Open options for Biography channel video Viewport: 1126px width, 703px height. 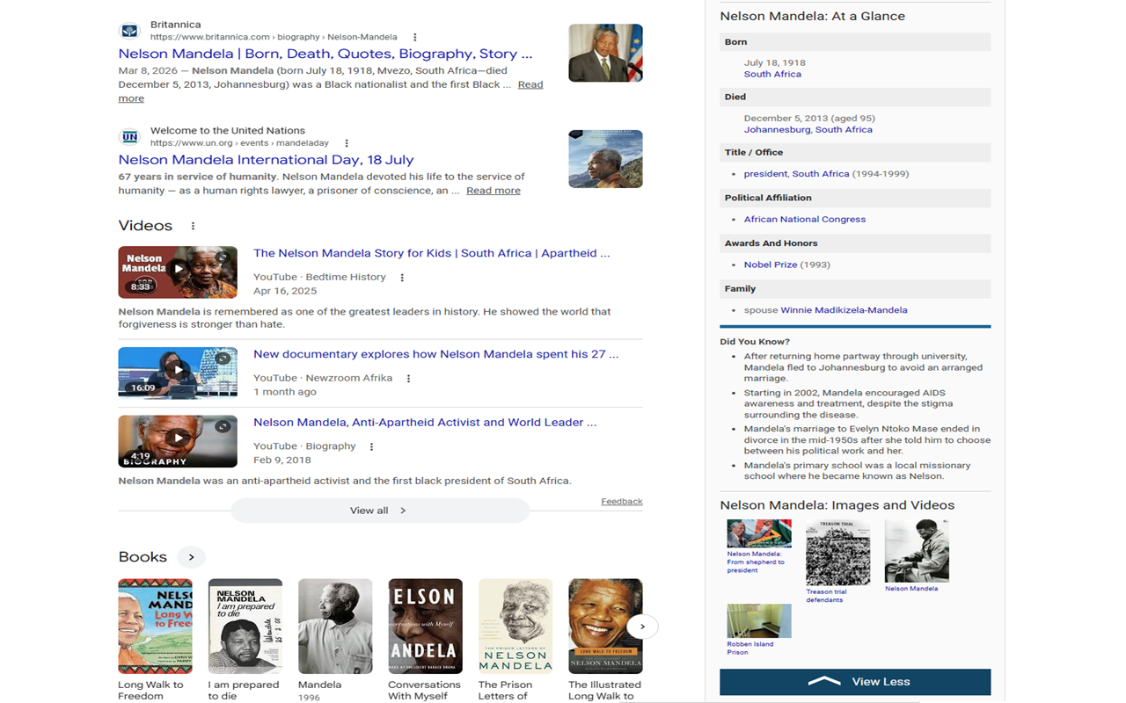pos(371,446)
